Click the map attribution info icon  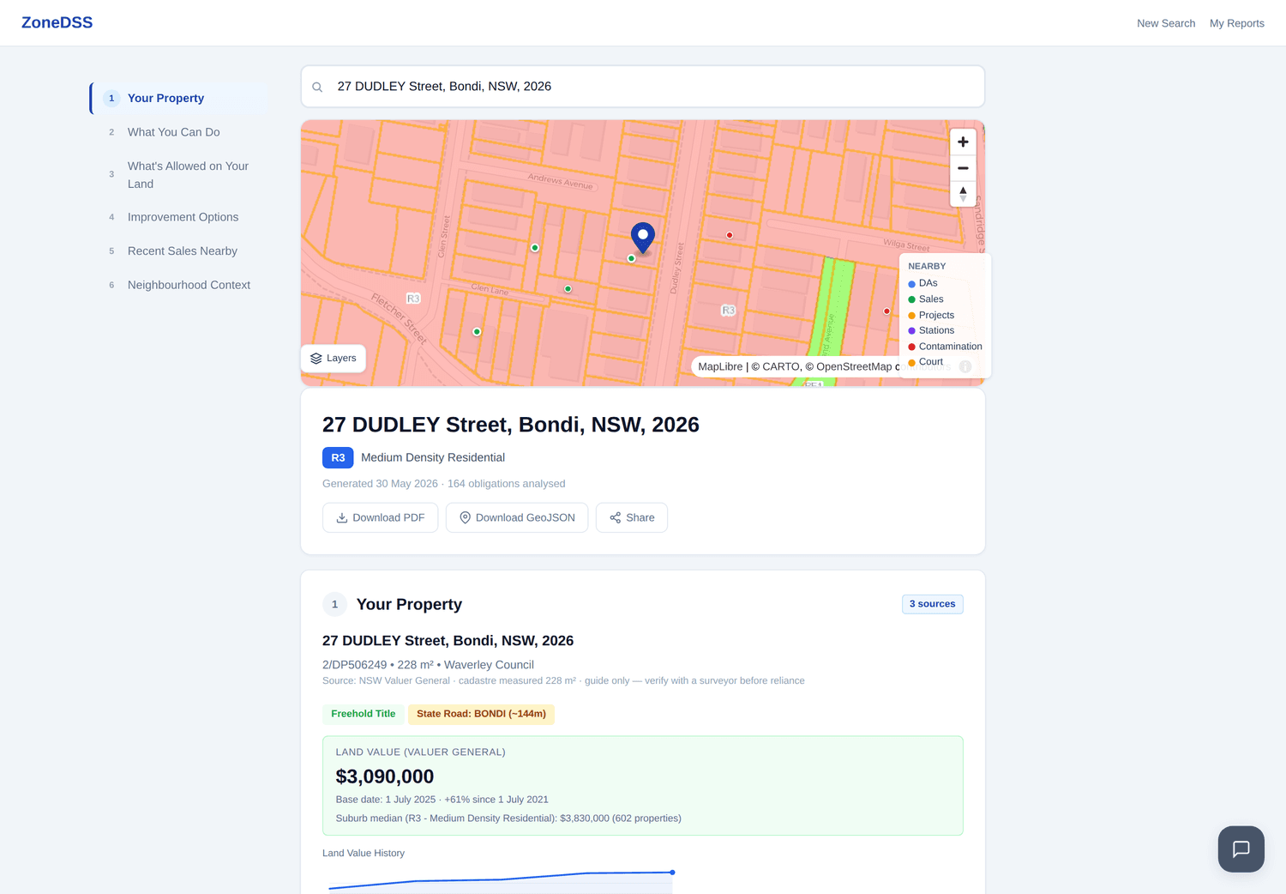click(x=965, y=366)
